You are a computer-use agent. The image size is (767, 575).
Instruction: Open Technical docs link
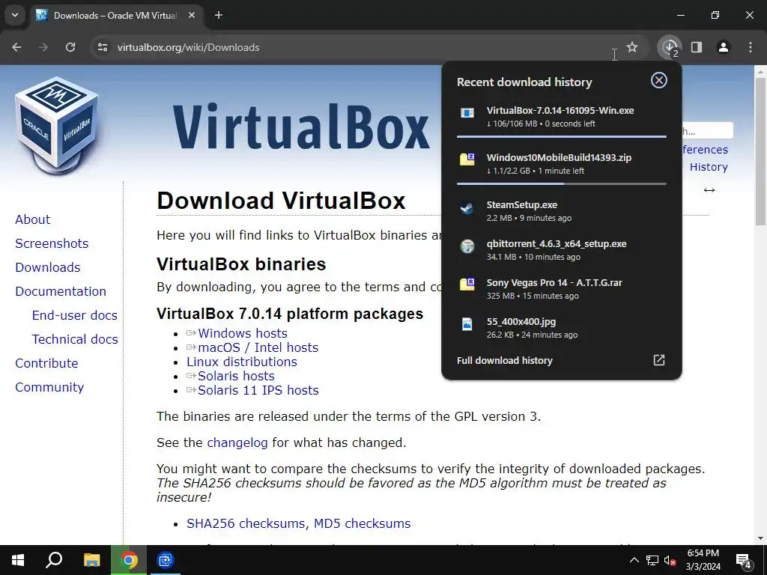(75, 339)
